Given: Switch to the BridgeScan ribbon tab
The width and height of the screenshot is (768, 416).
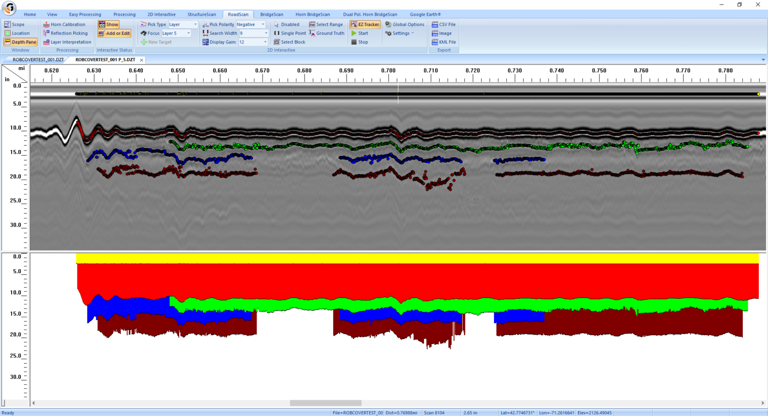Looking at the screenshot, I should pyautogui.click(x=271, y=14).
